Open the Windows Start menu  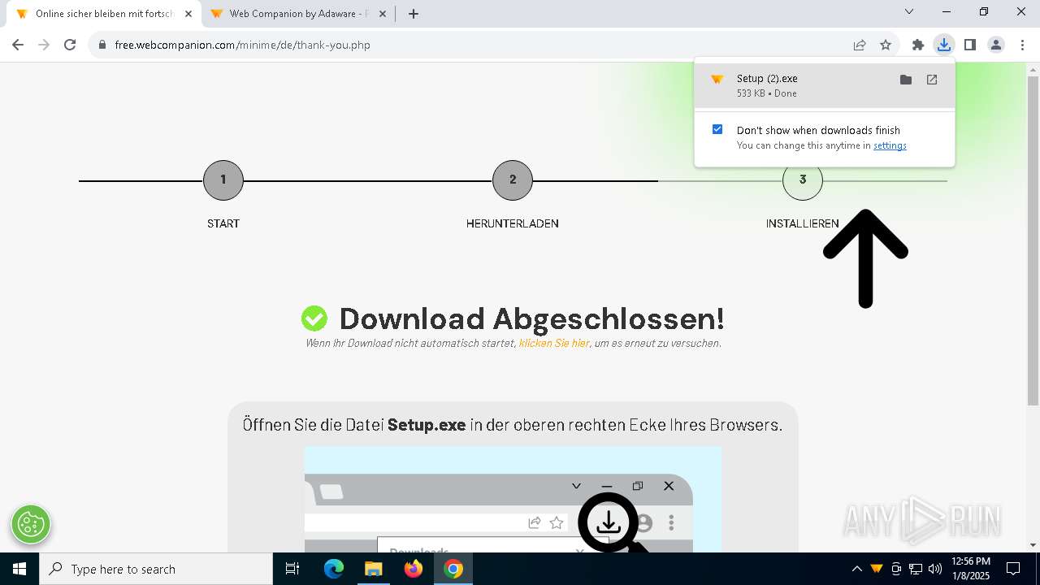click(x=19, y=569)
